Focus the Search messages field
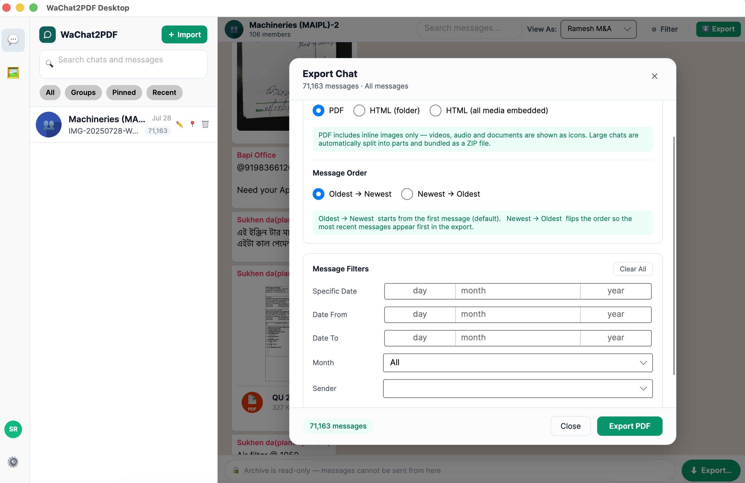This screenshot has width=745, height=483. coord(469,29)
